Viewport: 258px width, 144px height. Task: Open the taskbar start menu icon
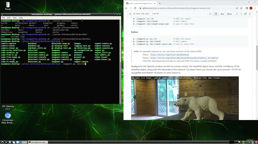click(x=2, y=142)
